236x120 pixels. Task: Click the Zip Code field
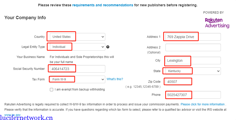coord(193,82)
